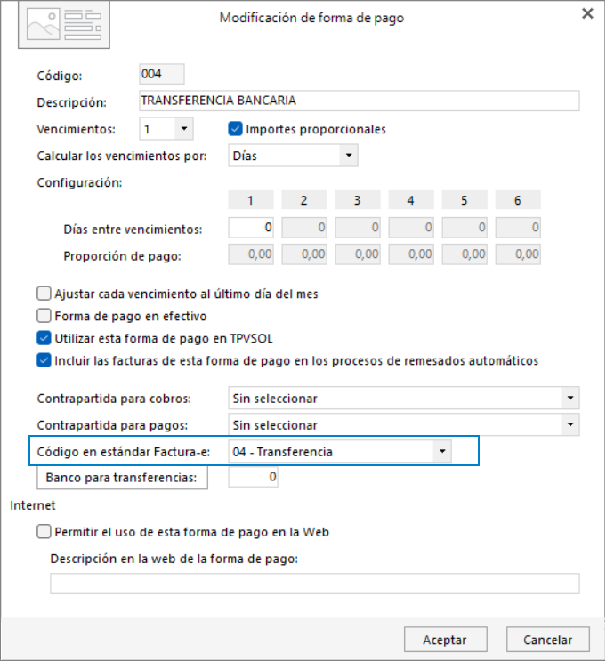Click the Banco para transferencias button
The height and width of the screenshot is (661, 606).
tap(122, 478)
